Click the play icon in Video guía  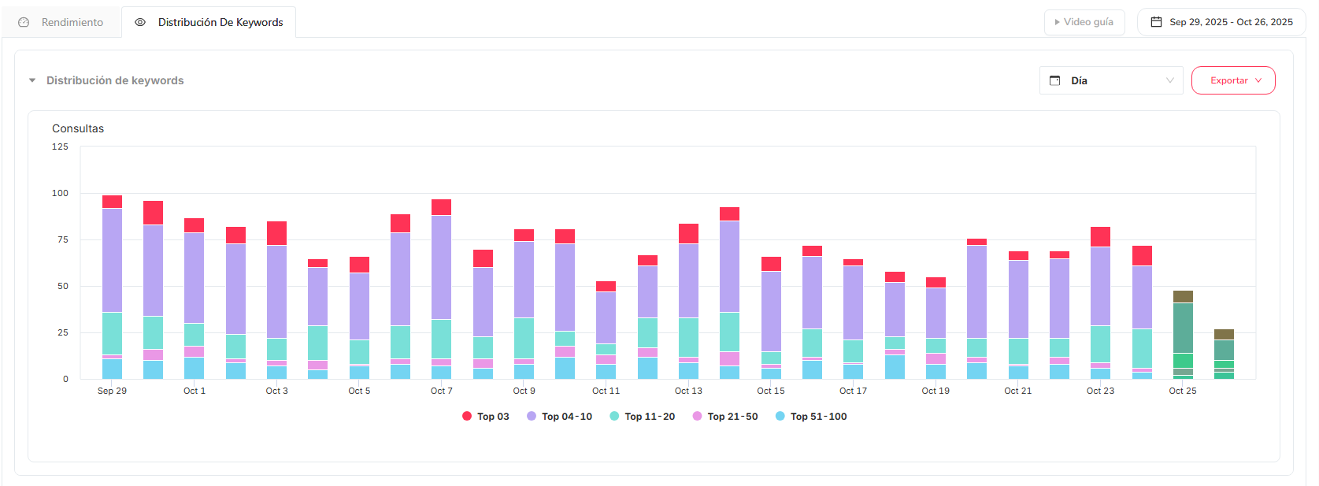click(1057, 22)
